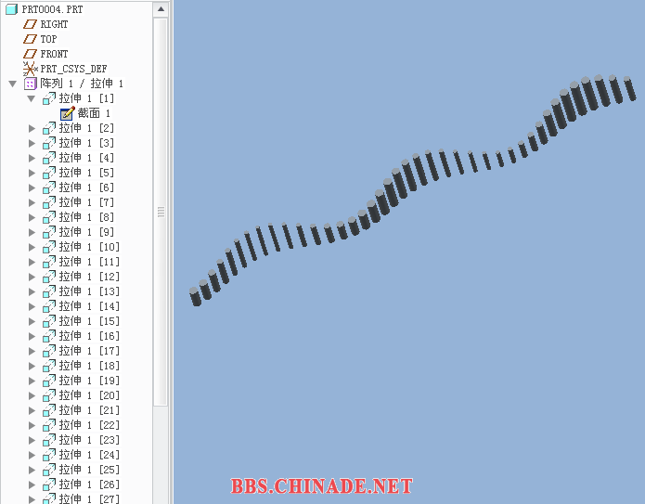Click the extrude icon of 拉伸 1 [3]
Viewport: 645px width, 504px height.
49,143
